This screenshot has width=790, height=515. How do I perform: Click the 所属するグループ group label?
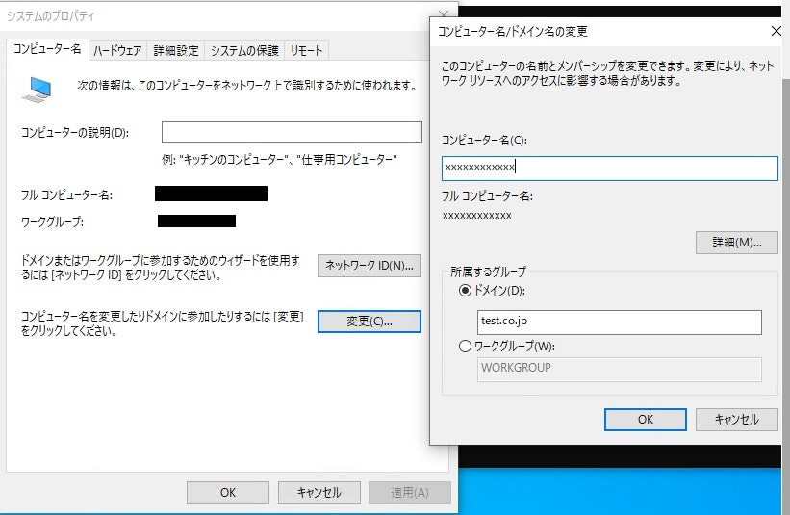[x=488, y=272]
